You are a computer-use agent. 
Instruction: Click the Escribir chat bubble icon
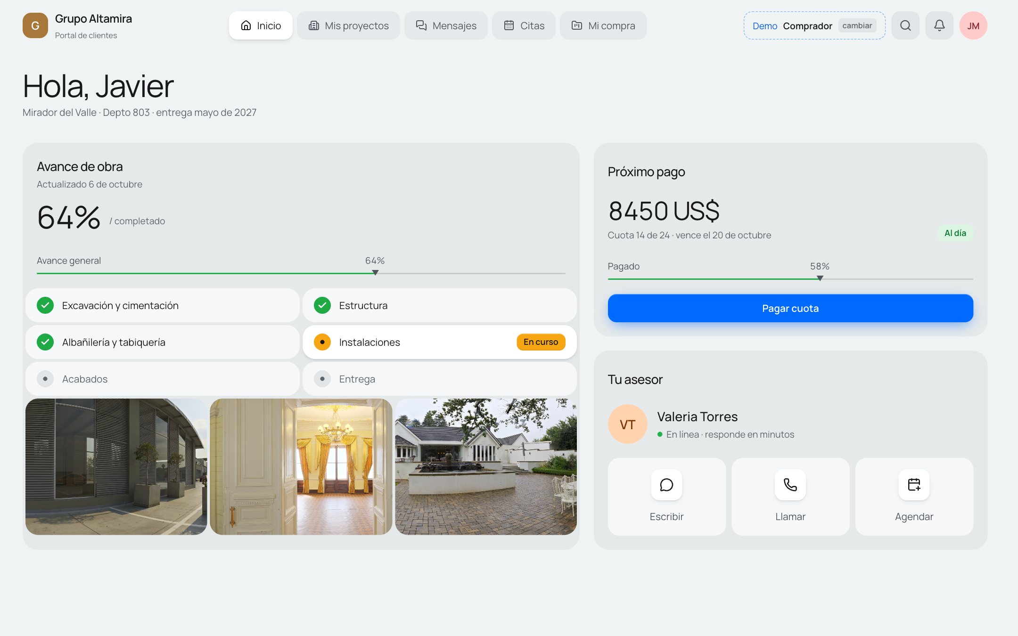coord(666,485)
